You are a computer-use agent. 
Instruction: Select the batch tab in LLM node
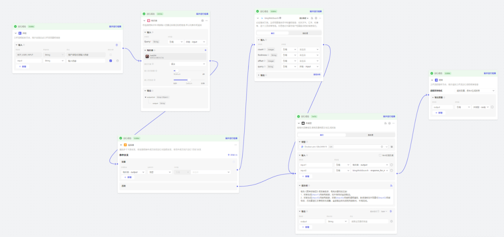tap(370, 135)
